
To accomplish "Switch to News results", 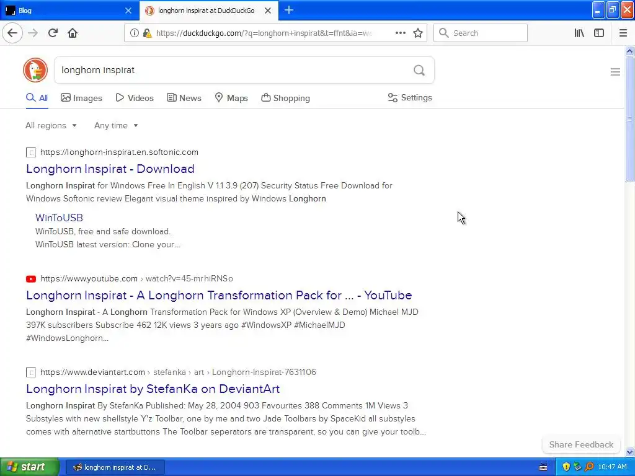I will tap(184, 98).
